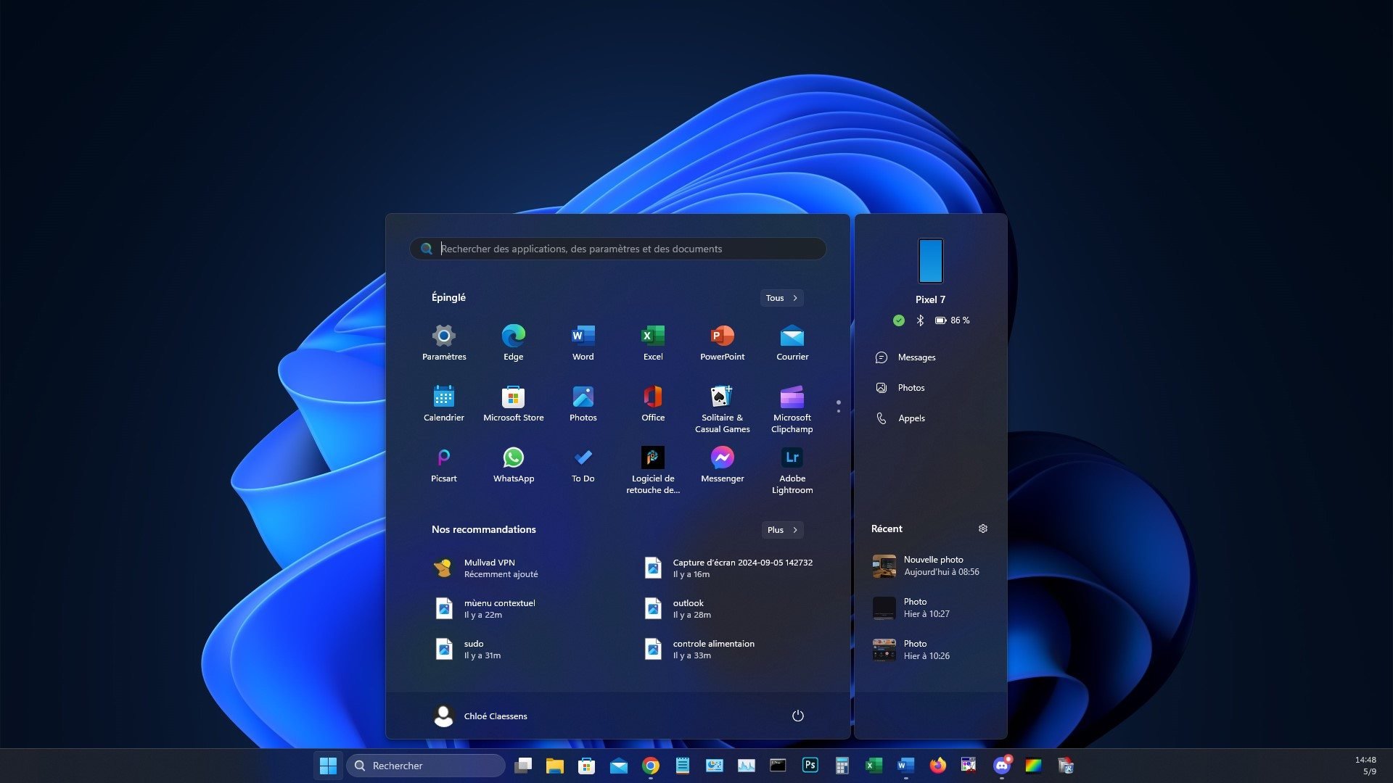
Task: Open the Récent section settings gear
Action: coord(982,529)
